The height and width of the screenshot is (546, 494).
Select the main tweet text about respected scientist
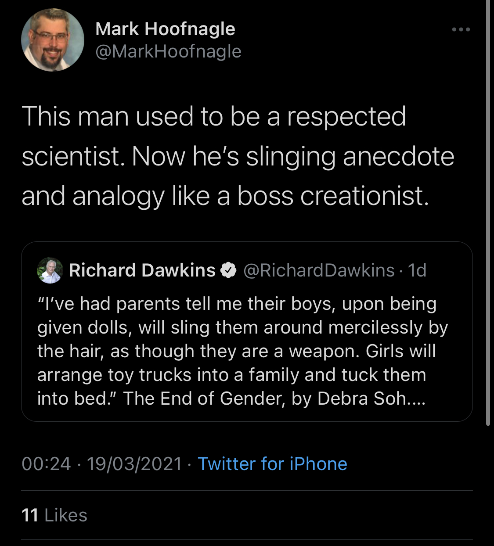238,156
